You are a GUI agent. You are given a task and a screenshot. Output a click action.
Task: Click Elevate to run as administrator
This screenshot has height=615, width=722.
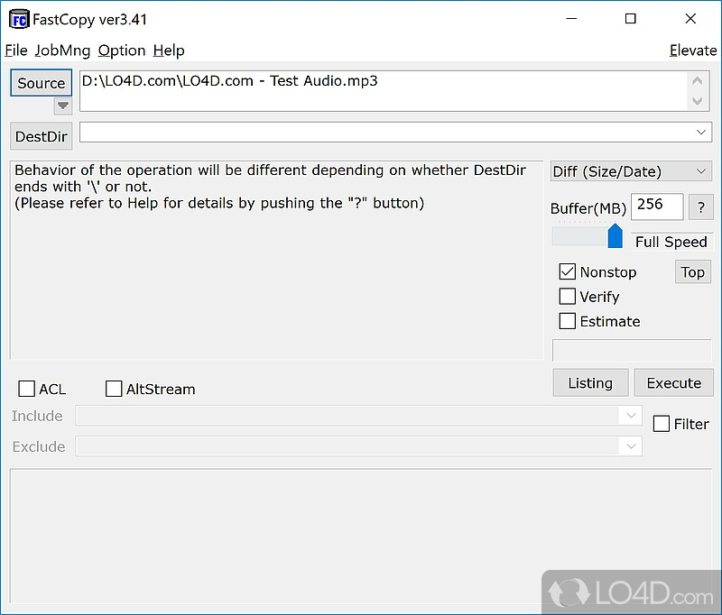(x=693, y=50)
